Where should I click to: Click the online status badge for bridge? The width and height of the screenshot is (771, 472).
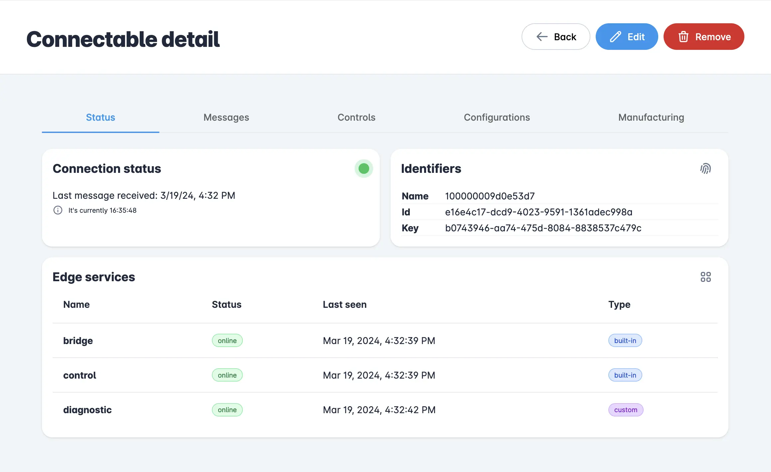tap(227, 340)
